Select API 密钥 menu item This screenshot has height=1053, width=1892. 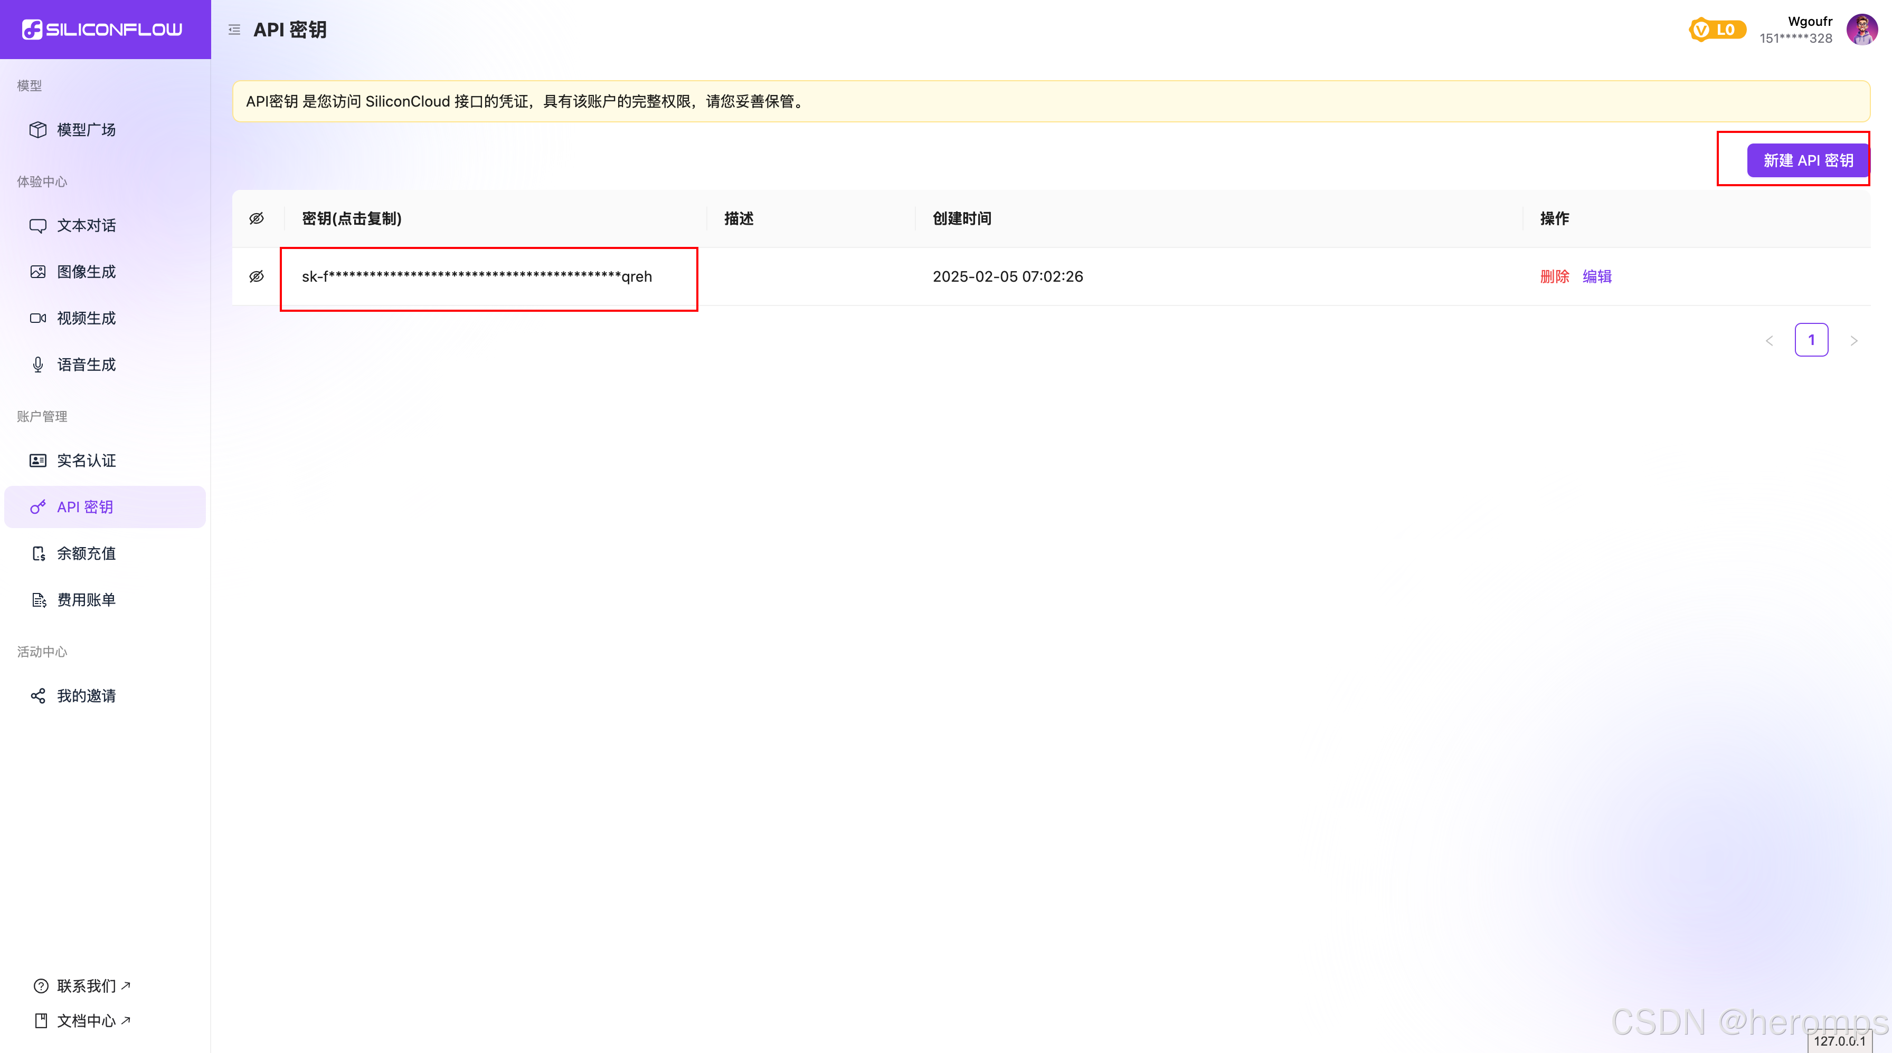pos(85,507)
